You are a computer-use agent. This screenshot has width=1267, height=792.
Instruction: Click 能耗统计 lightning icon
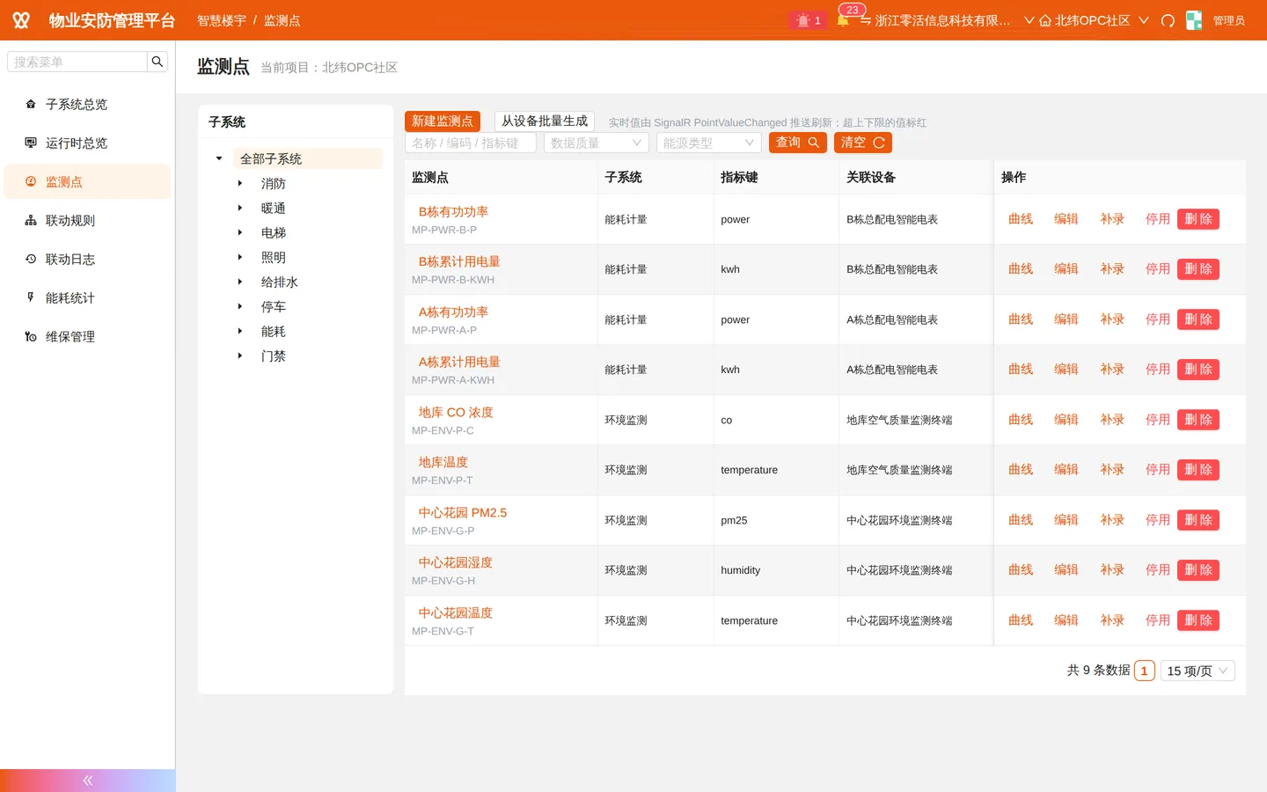(31, 297)
